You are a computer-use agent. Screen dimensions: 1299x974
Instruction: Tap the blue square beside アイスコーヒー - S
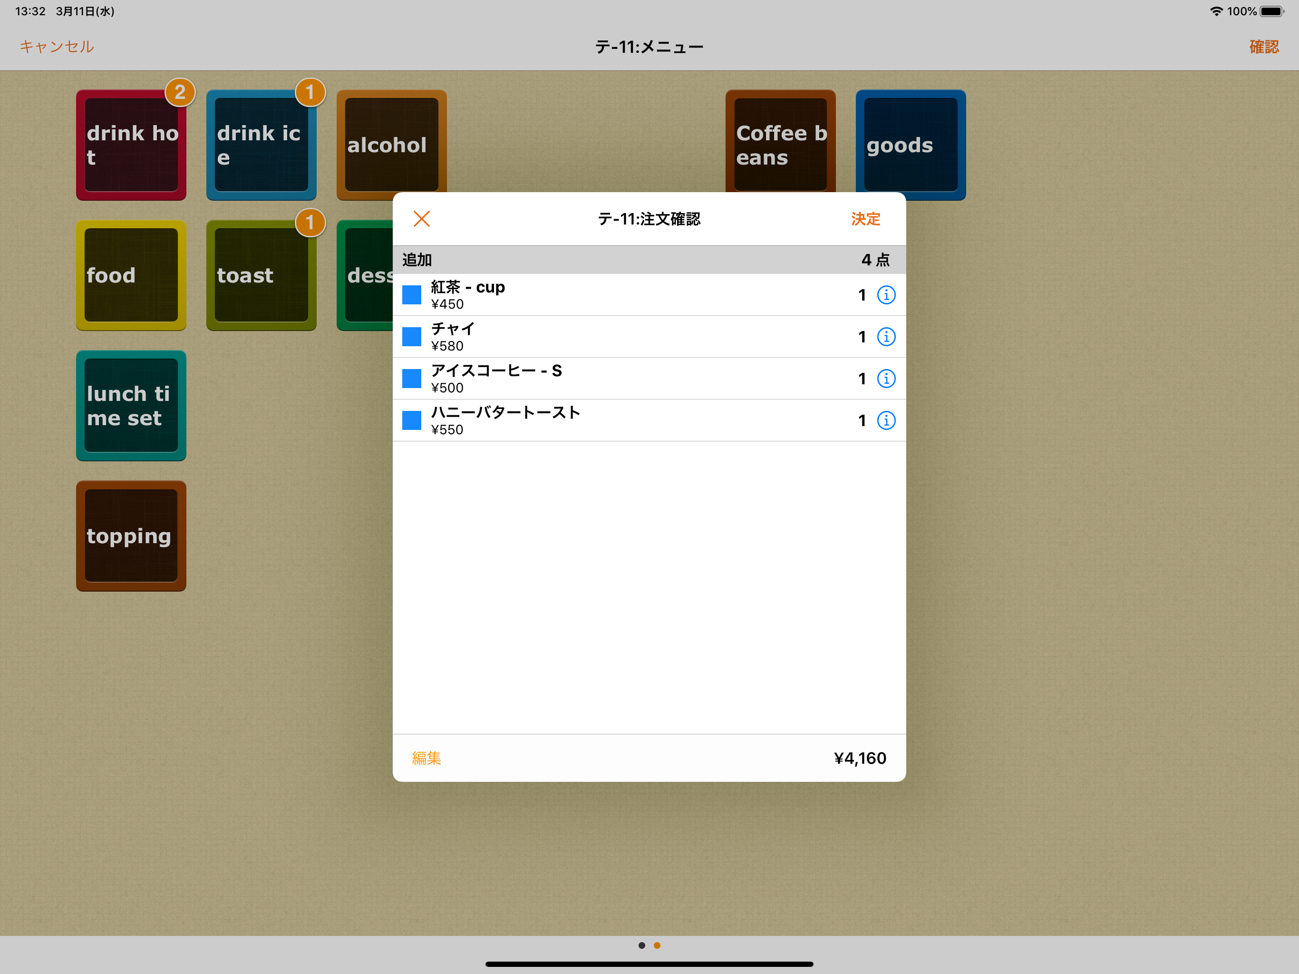[412, 378]
